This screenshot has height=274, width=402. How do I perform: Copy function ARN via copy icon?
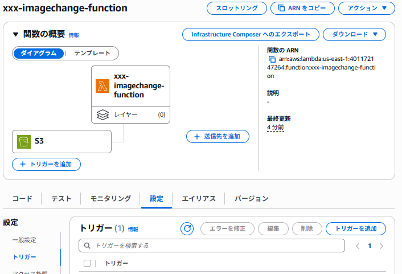tap(272, 59)
